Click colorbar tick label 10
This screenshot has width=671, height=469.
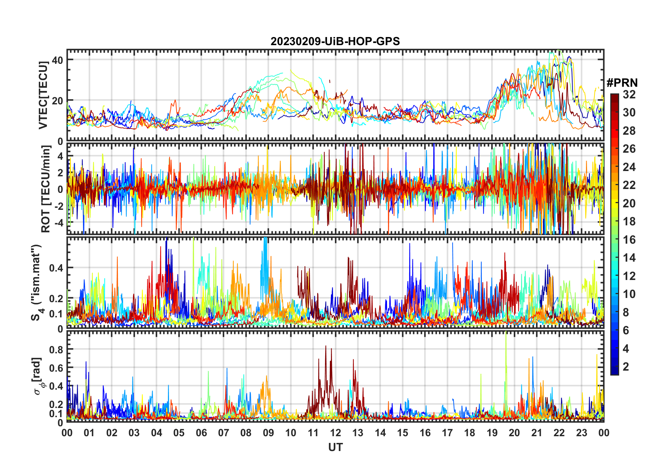[x=629, y=294]
